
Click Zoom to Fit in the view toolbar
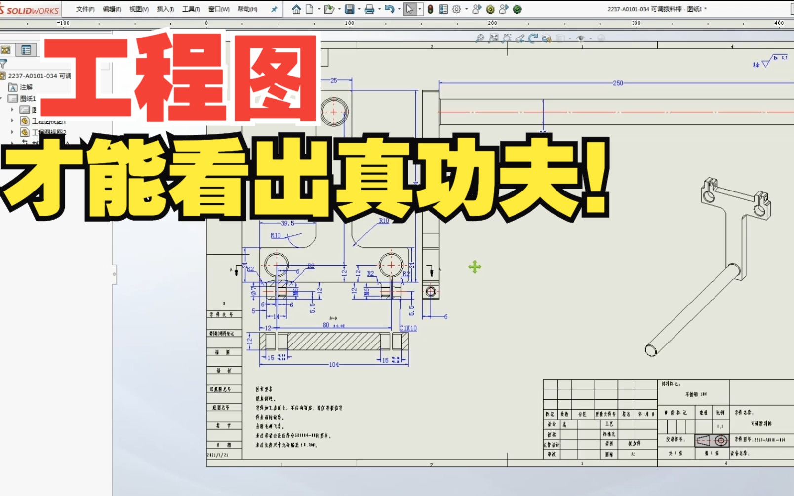click(479, 38)
